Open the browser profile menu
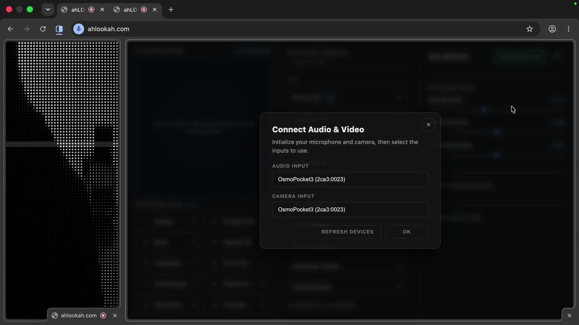This screenshot has height=325, width=579. pos(552,29)
